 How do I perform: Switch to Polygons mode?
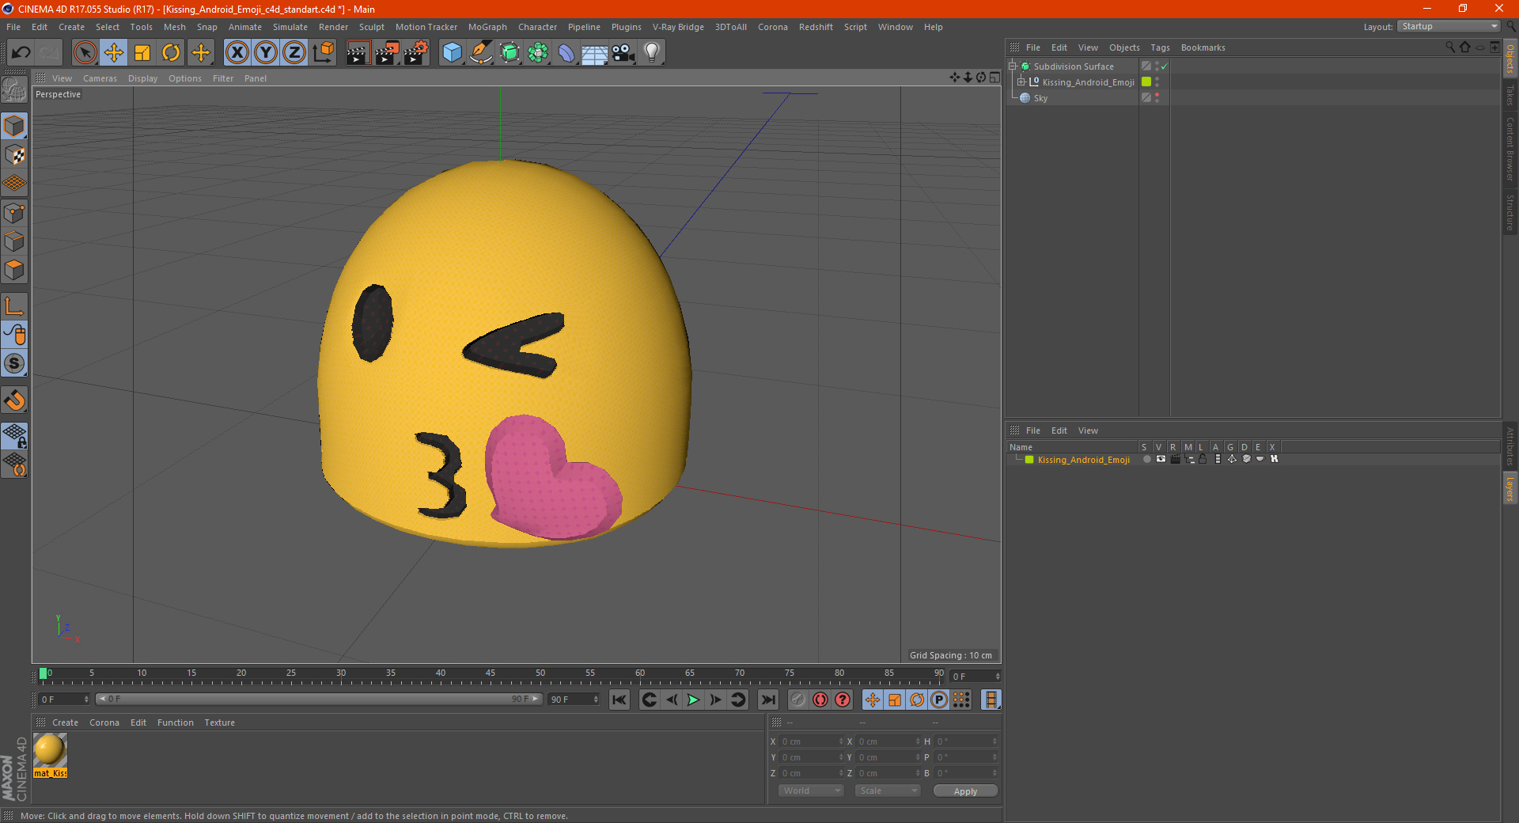(x=15, y=270)
